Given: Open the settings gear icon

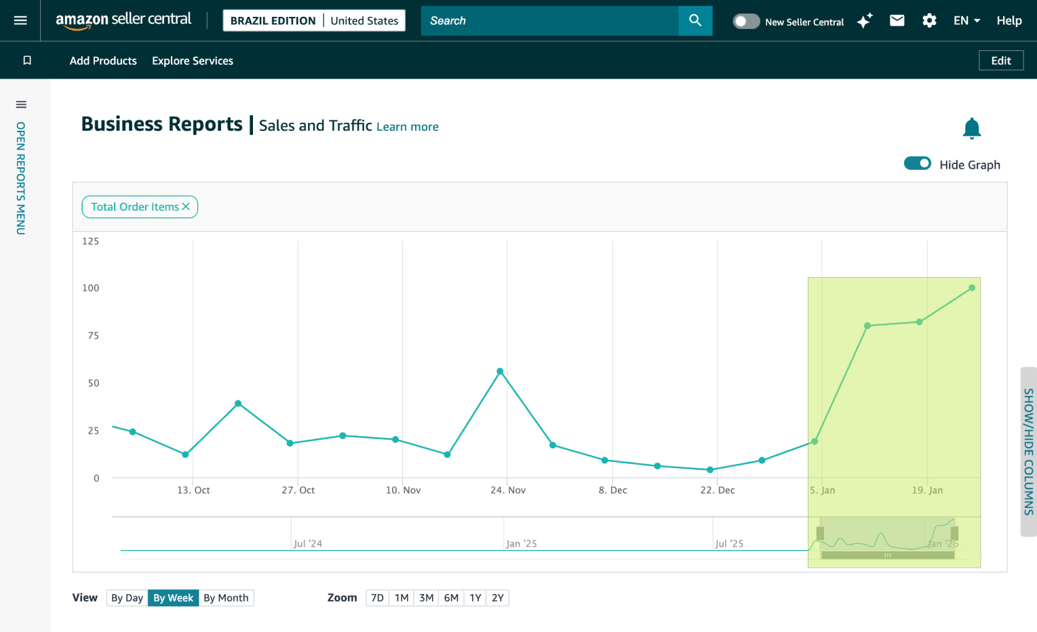Looking at the screenshot, I should [929, 21].
